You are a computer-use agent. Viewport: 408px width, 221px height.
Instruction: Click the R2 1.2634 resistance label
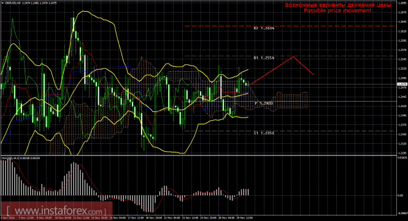264,28
